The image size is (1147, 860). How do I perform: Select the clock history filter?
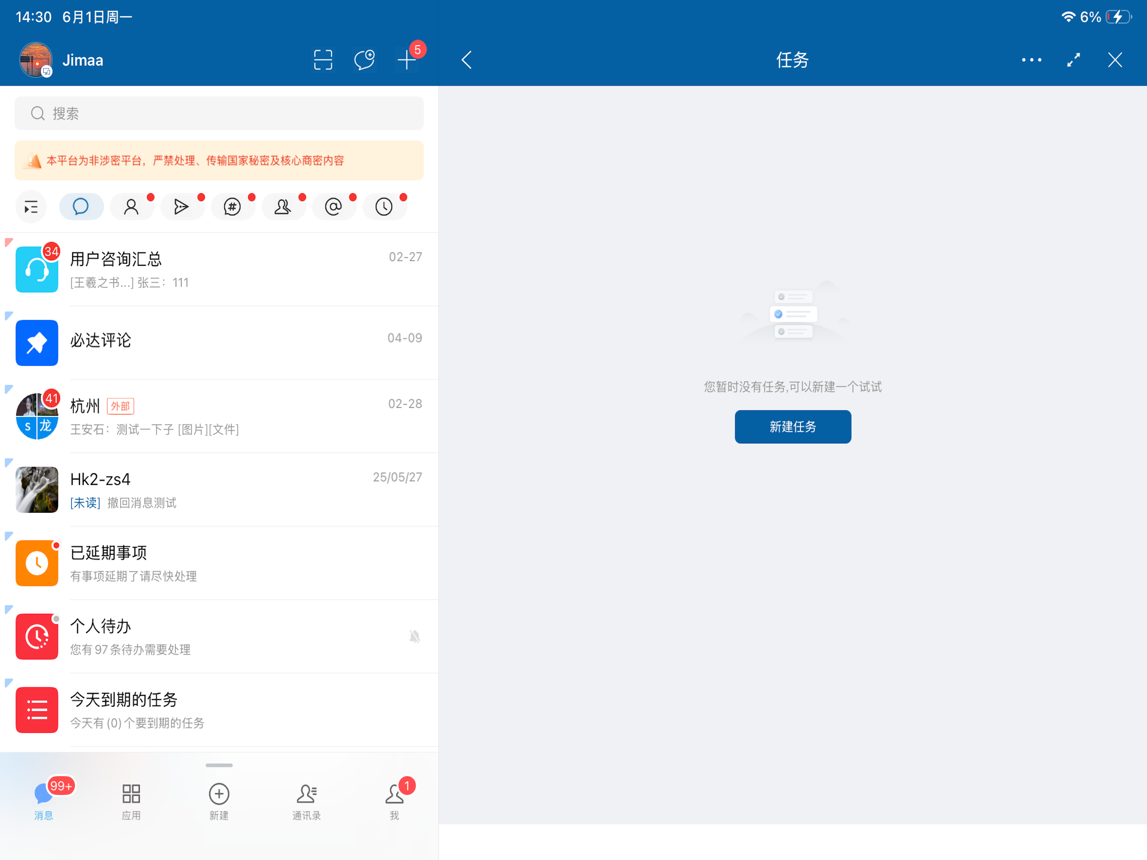coord(384,207)
